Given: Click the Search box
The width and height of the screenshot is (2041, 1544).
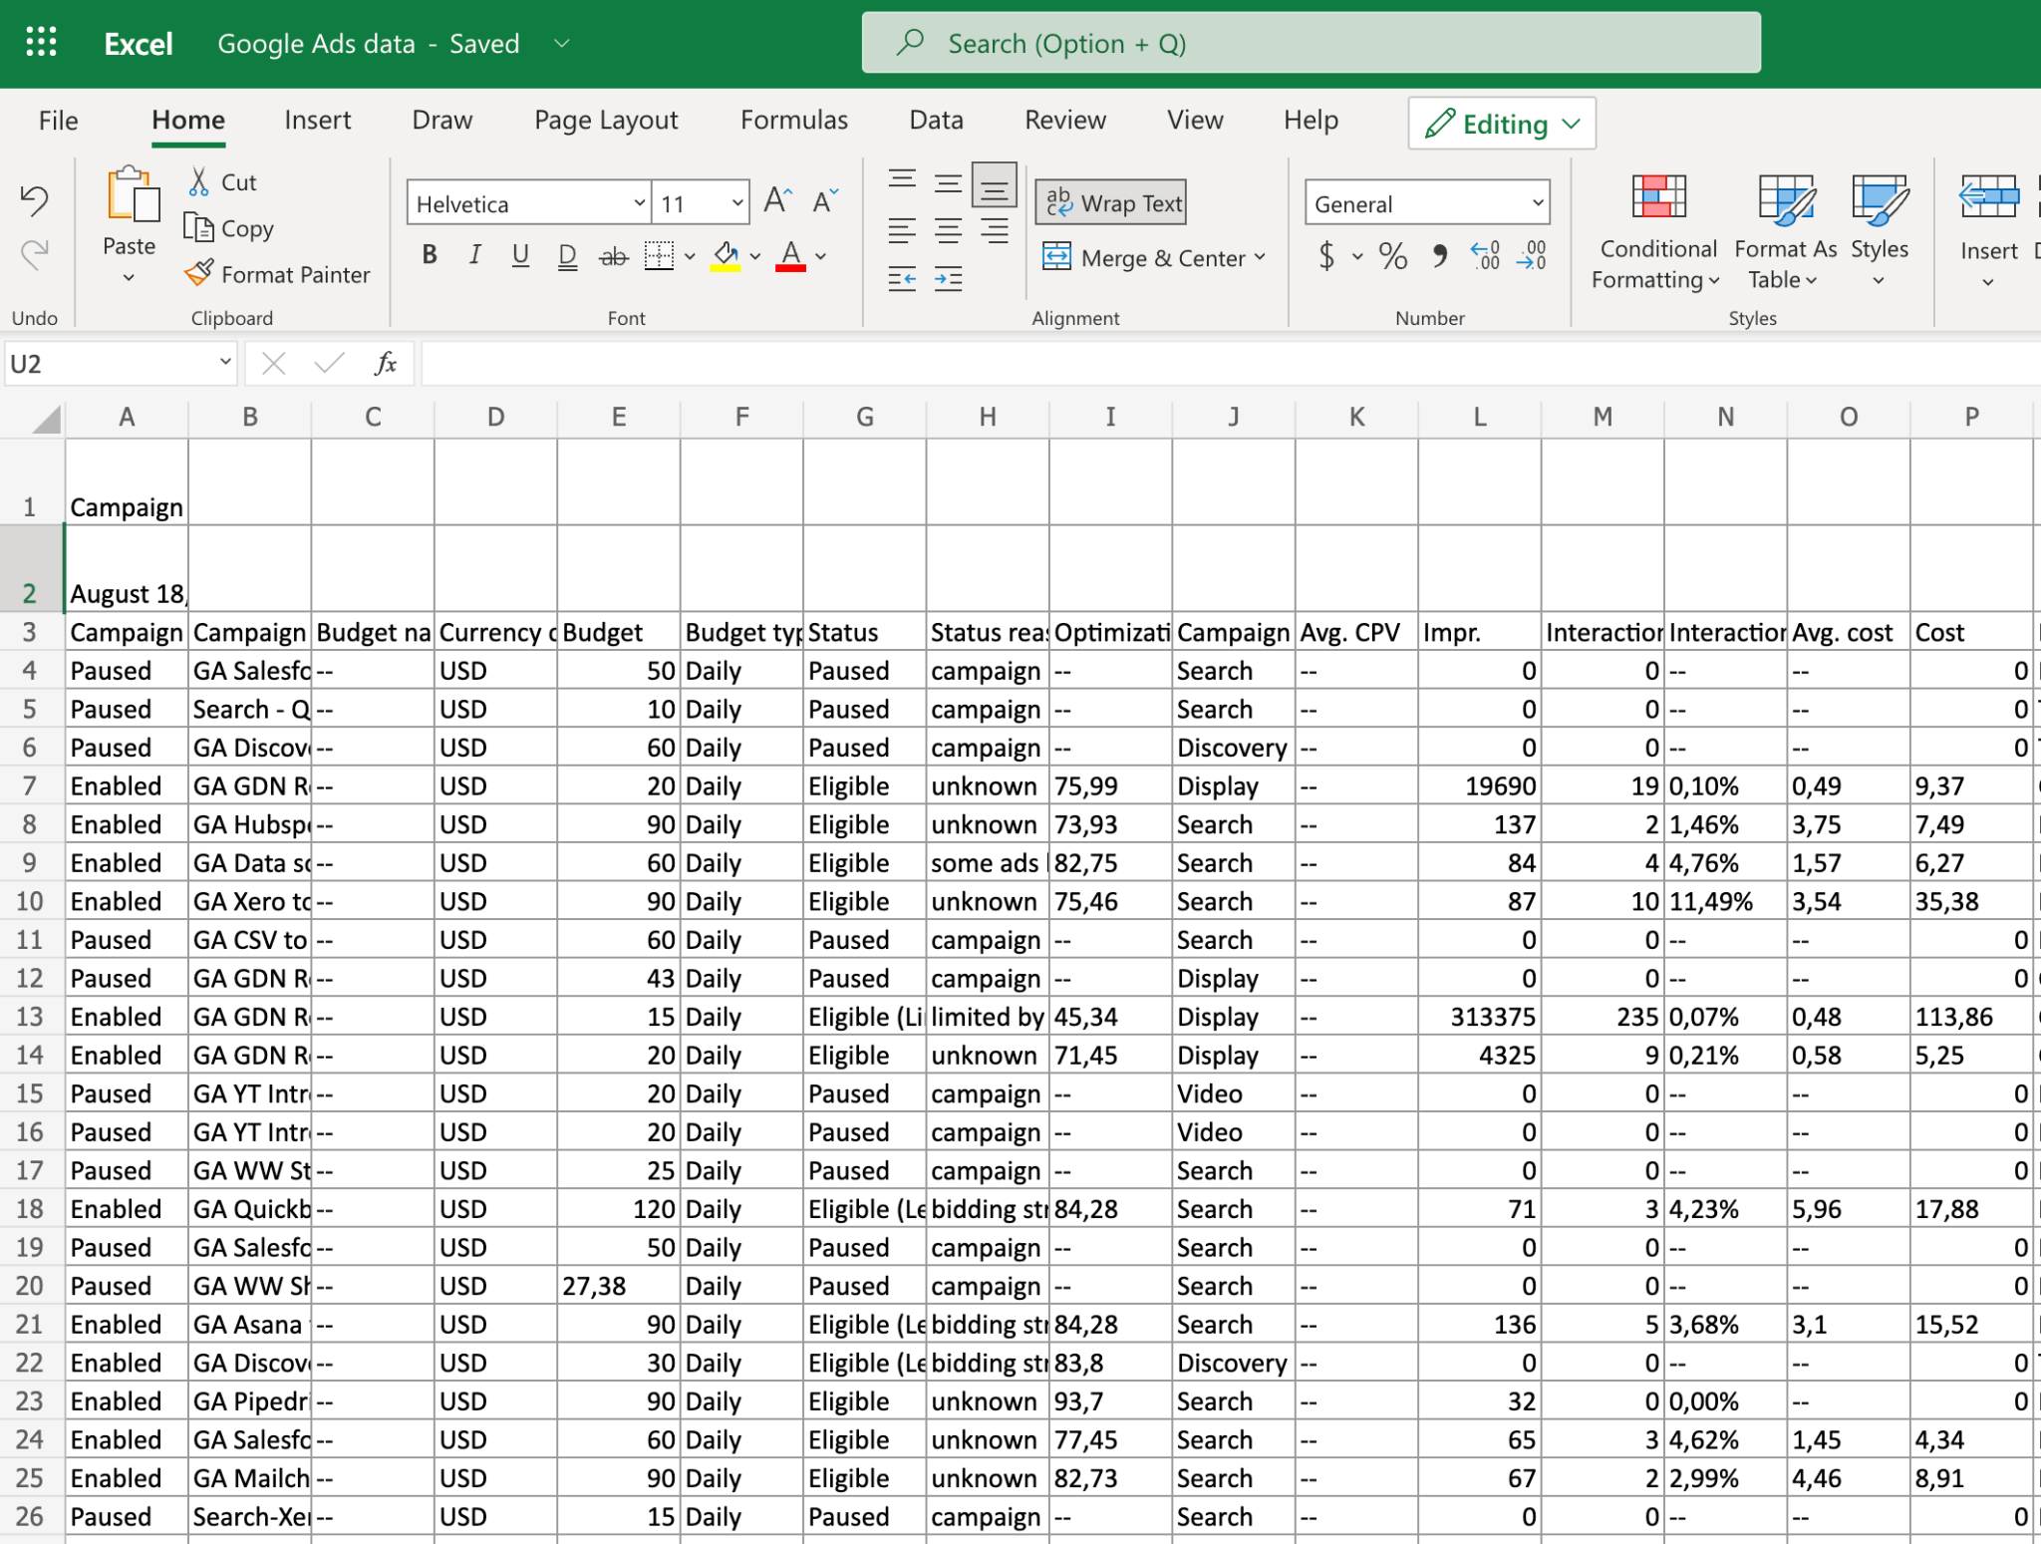Looking at the screenshot, I should pos(1311,43).
